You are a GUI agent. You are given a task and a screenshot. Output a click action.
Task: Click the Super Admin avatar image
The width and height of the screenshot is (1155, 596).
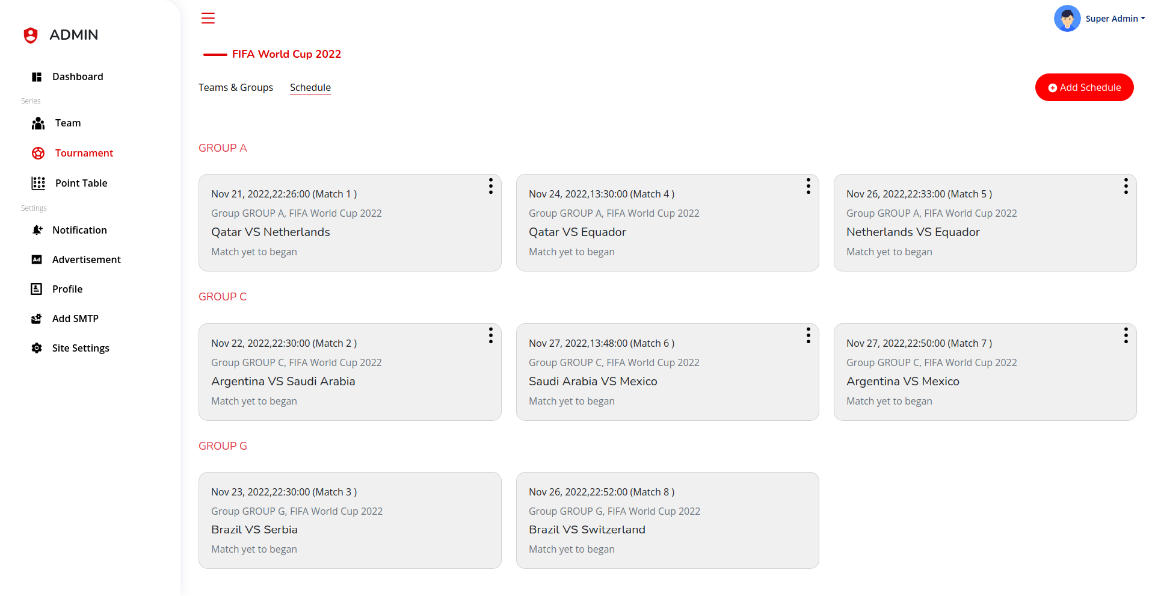point(1067,19)
